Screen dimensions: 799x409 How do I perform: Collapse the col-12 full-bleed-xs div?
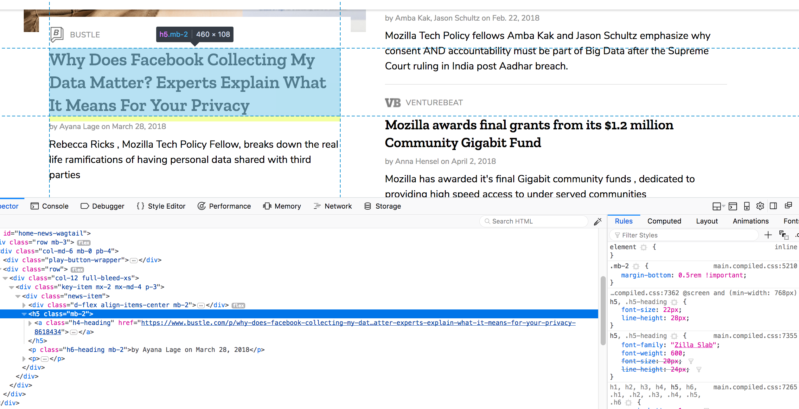(x=5, y=278)
